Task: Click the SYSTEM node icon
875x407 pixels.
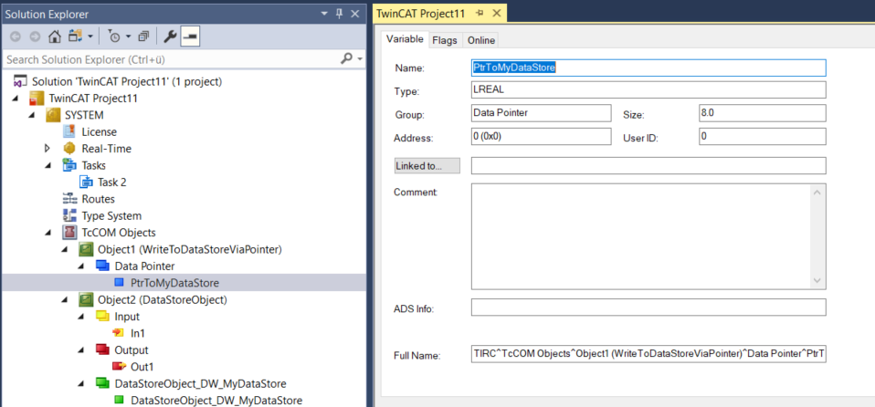Action: (x=53, y=115)
